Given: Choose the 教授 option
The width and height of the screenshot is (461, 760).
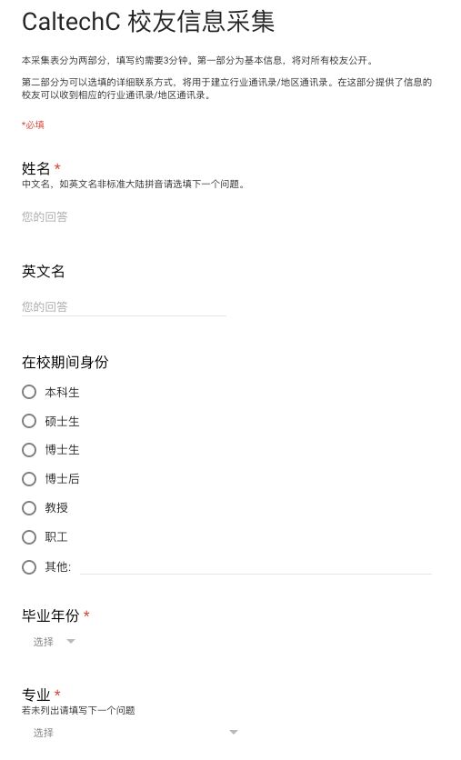Looking at the screenshot, I should [x=29, y=508].
